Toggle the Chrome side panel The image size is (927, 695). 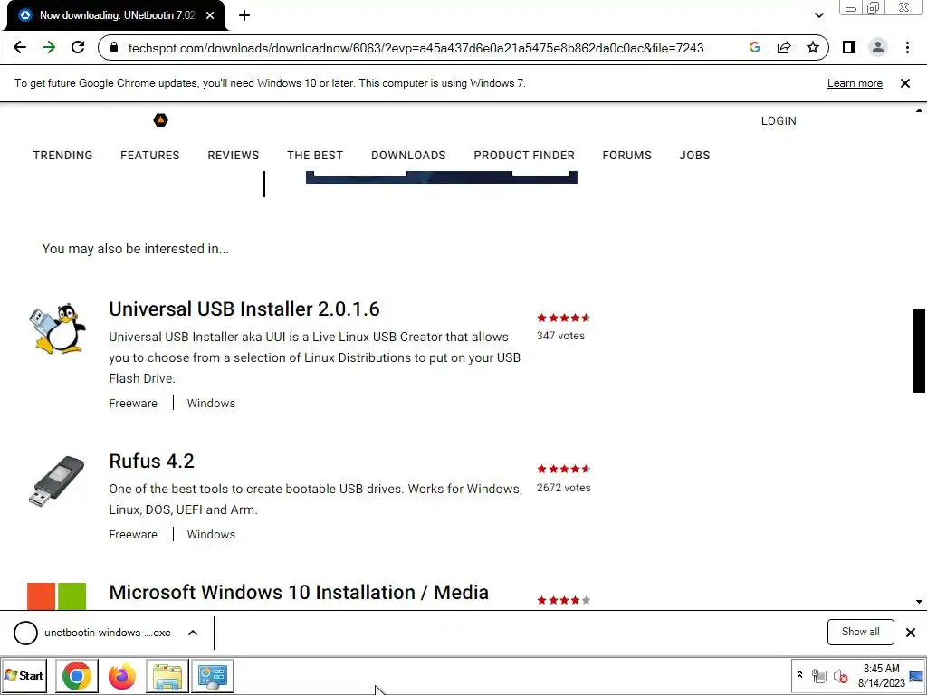[x=849, y=47]
